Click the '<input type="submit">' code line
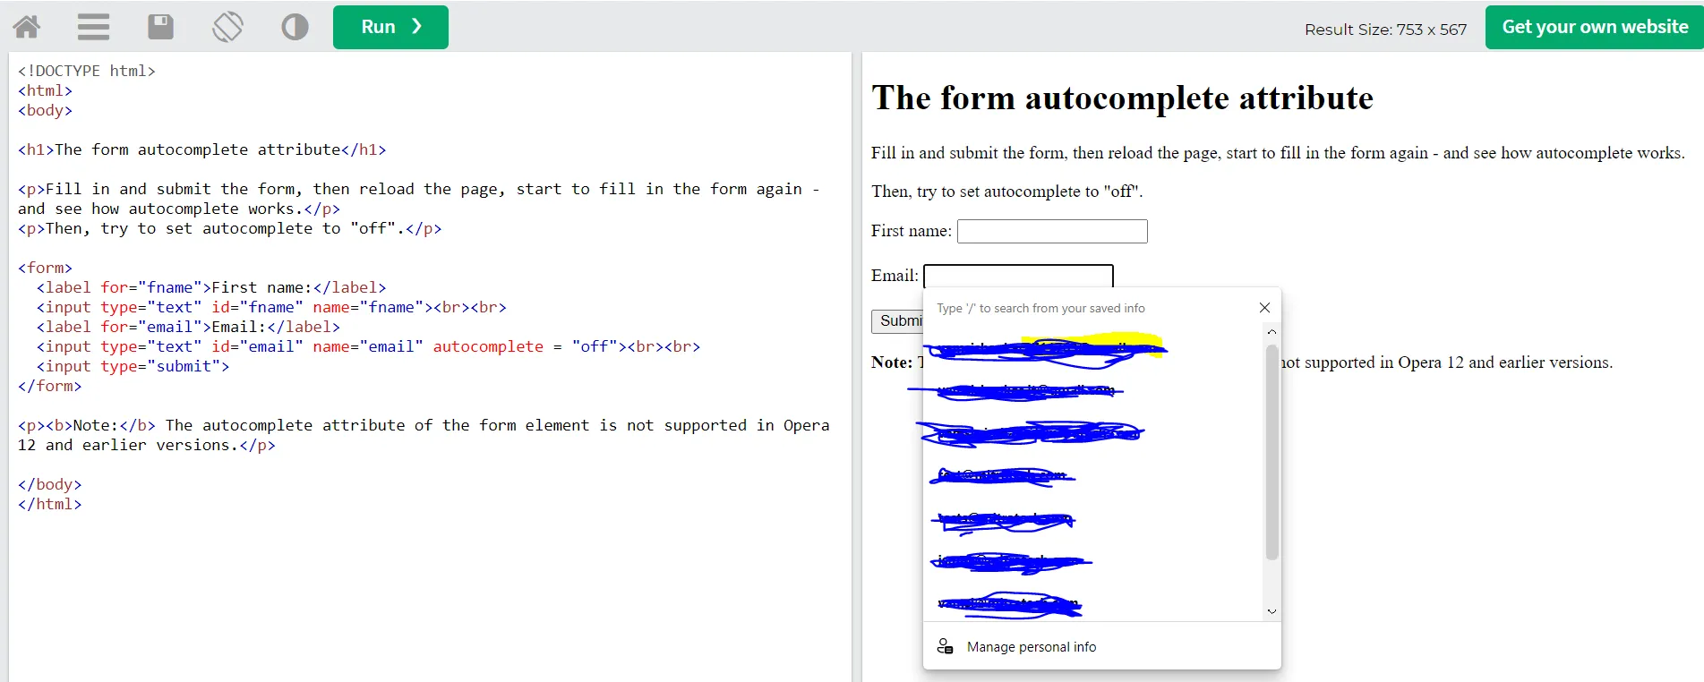Screen dimensions: 1704x682 click(133, 366)
